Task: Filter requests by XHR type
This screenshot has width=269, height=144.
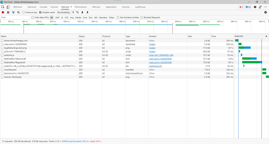Action: pyautogui.click(x=57, y=18)
